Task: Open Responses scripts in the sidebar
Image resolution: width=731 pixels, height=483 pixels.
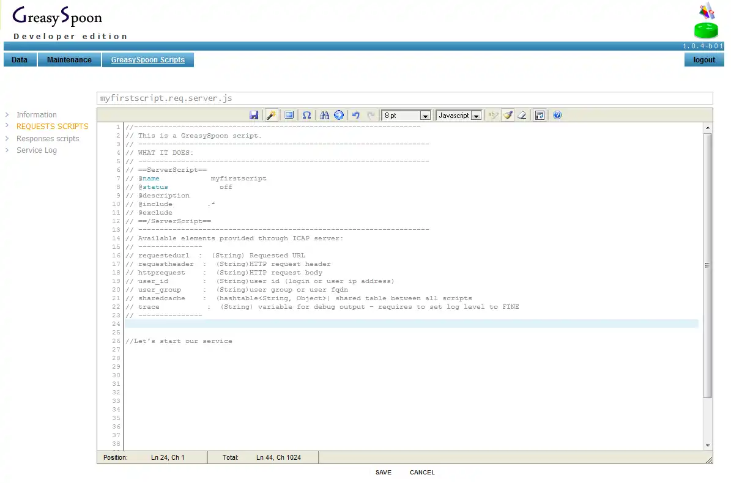Action: click(48, 138)
